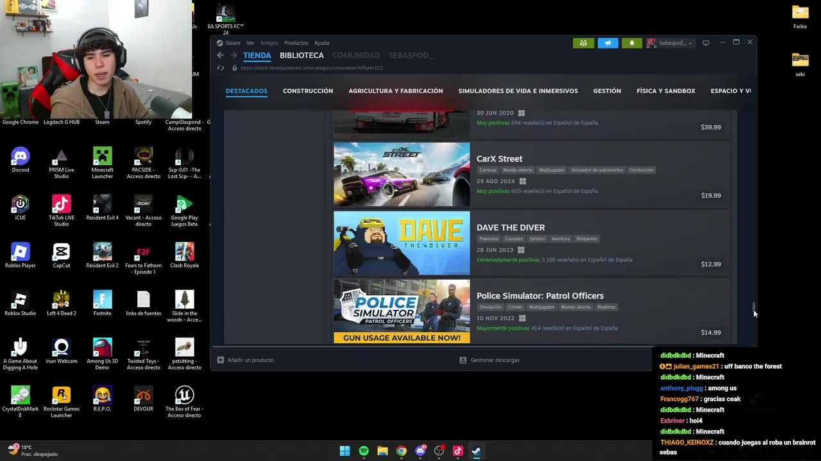
Task: Expand the Sebaspod_ account dropdown
Action: (670, 43)
